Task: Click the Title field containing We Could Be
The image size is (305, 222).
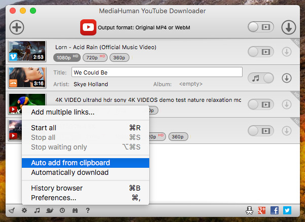Action: 157,72
